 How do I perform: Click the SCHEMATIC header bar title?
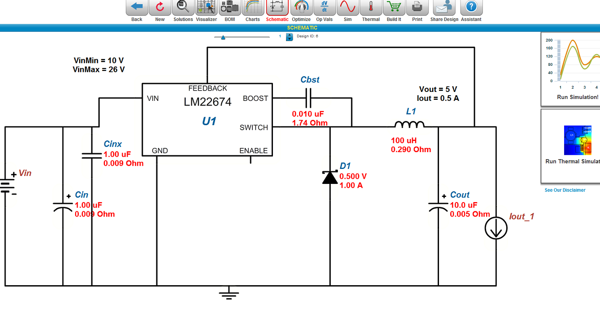302,28
